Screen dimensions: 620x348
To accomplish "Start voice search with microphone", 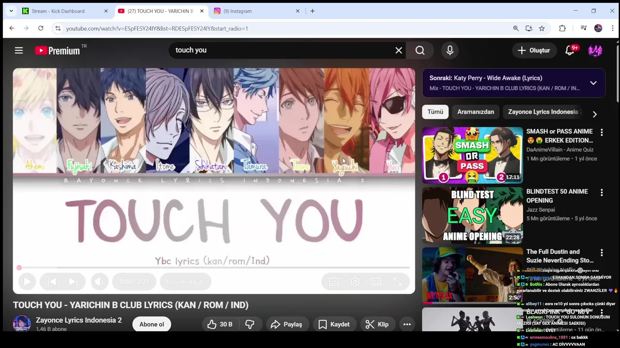I will (450, 50).
